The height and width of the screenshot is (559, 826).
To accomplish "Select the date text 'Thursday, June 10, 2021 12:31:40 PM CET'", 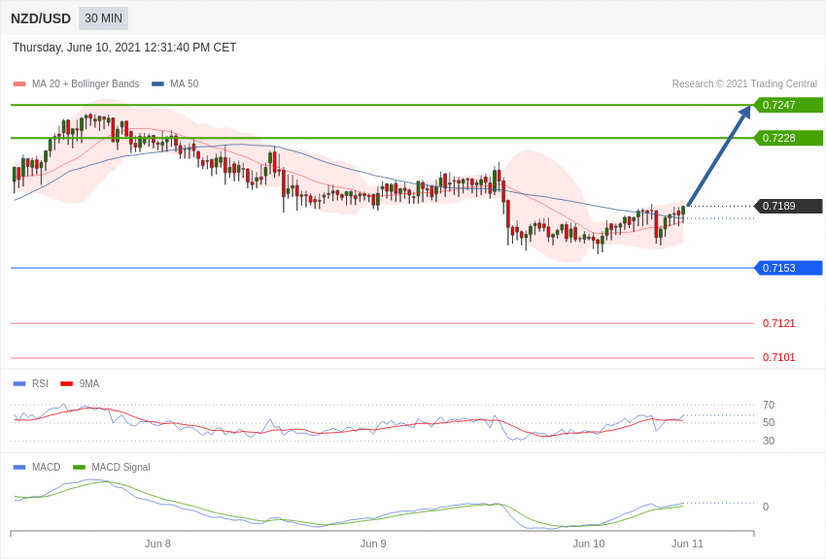I will 124,48.
